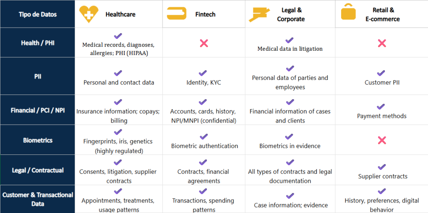Click the red X under Retail Health/PHI
The width and height of the screenshot is (428, 213).
pos(382,43)
